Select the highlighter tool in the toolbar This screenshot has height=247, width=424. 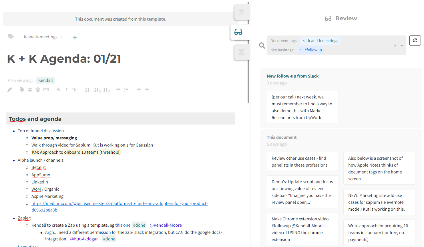click(x=10, y=90)
